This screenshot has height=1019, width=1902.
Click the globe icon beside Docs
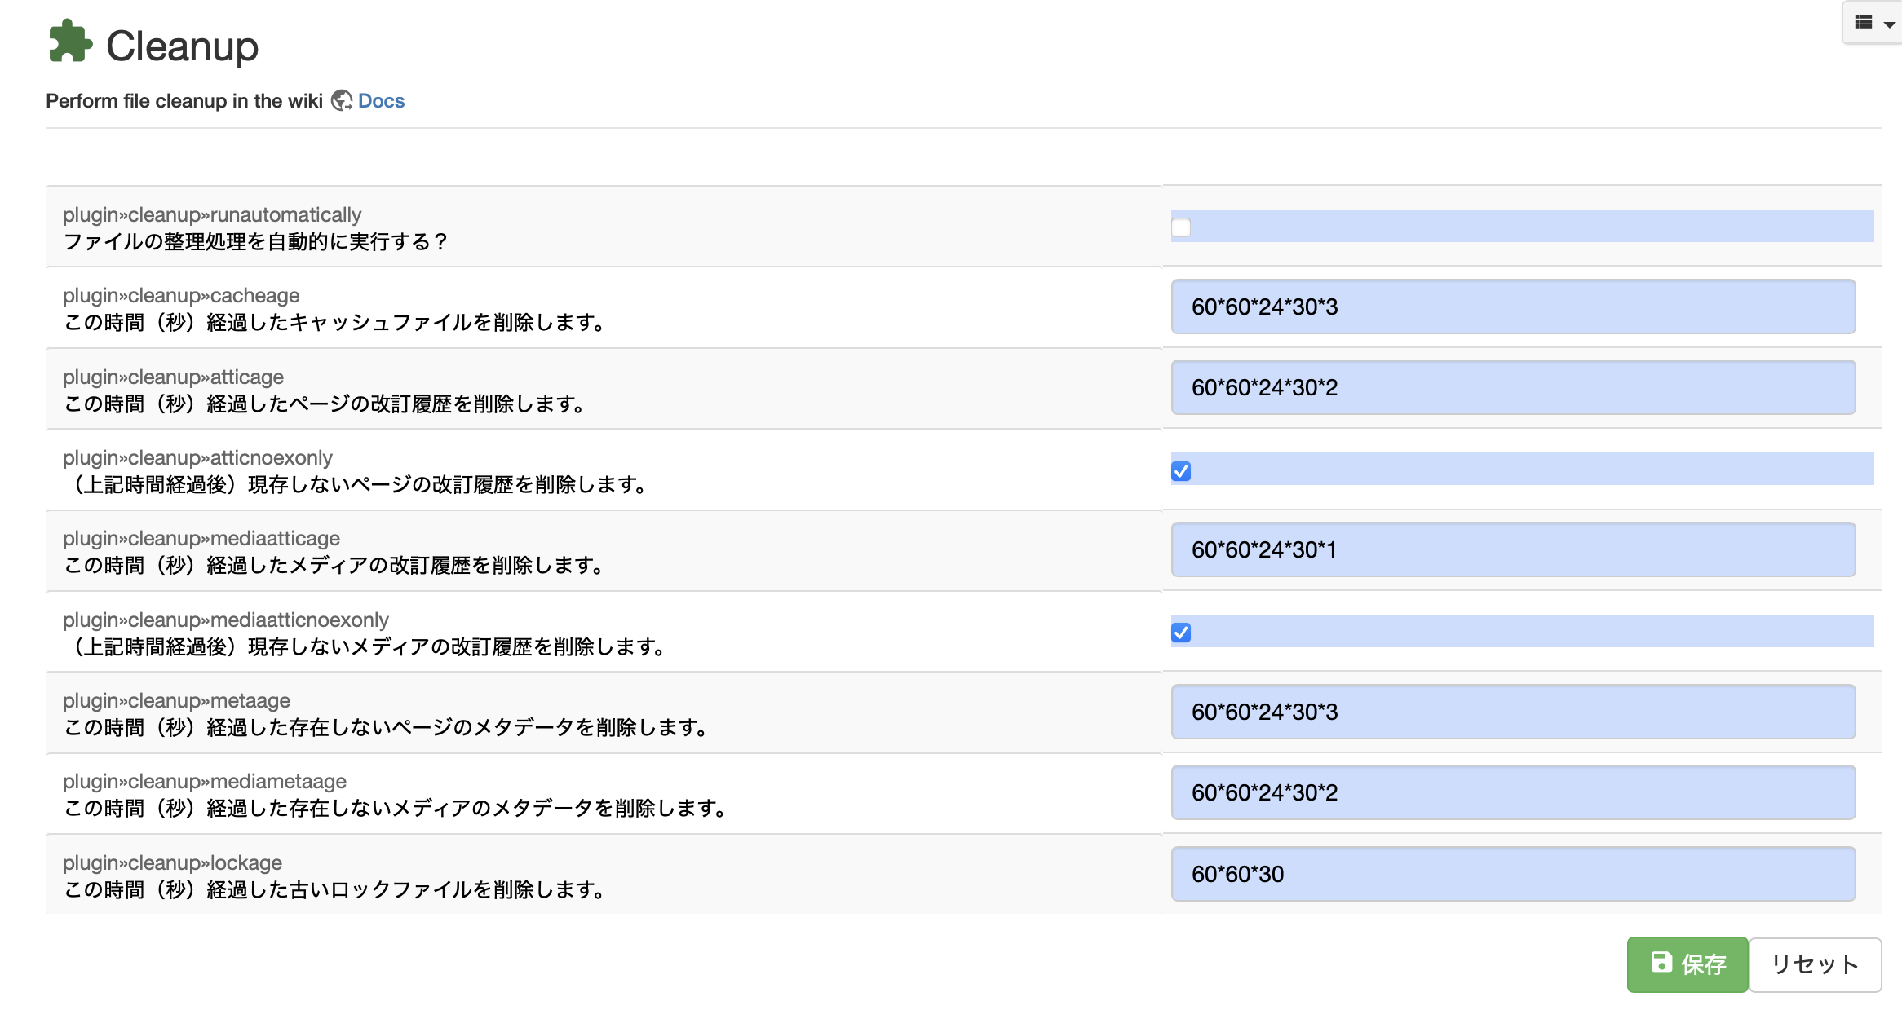tap(342, 100)
